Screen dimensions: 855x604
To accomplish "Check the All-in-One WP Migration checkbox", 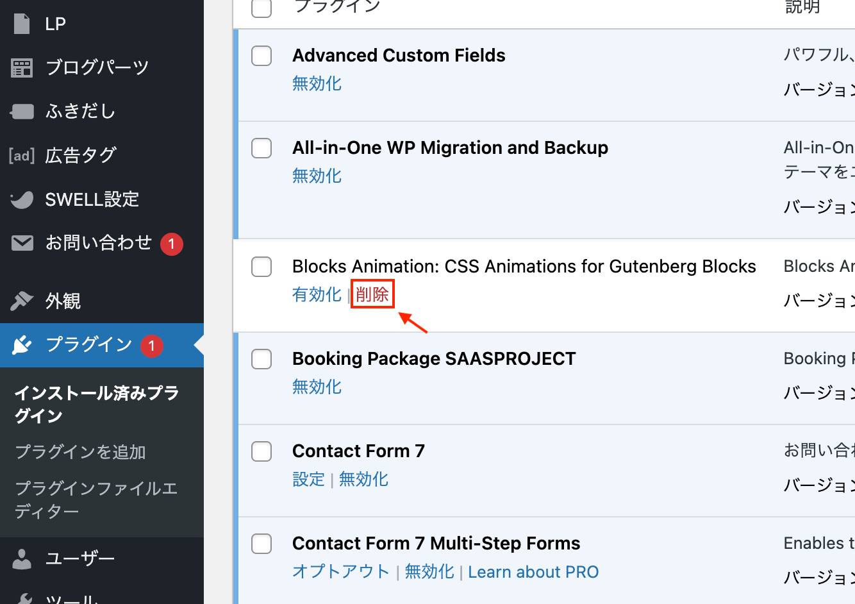I will 261,148.
